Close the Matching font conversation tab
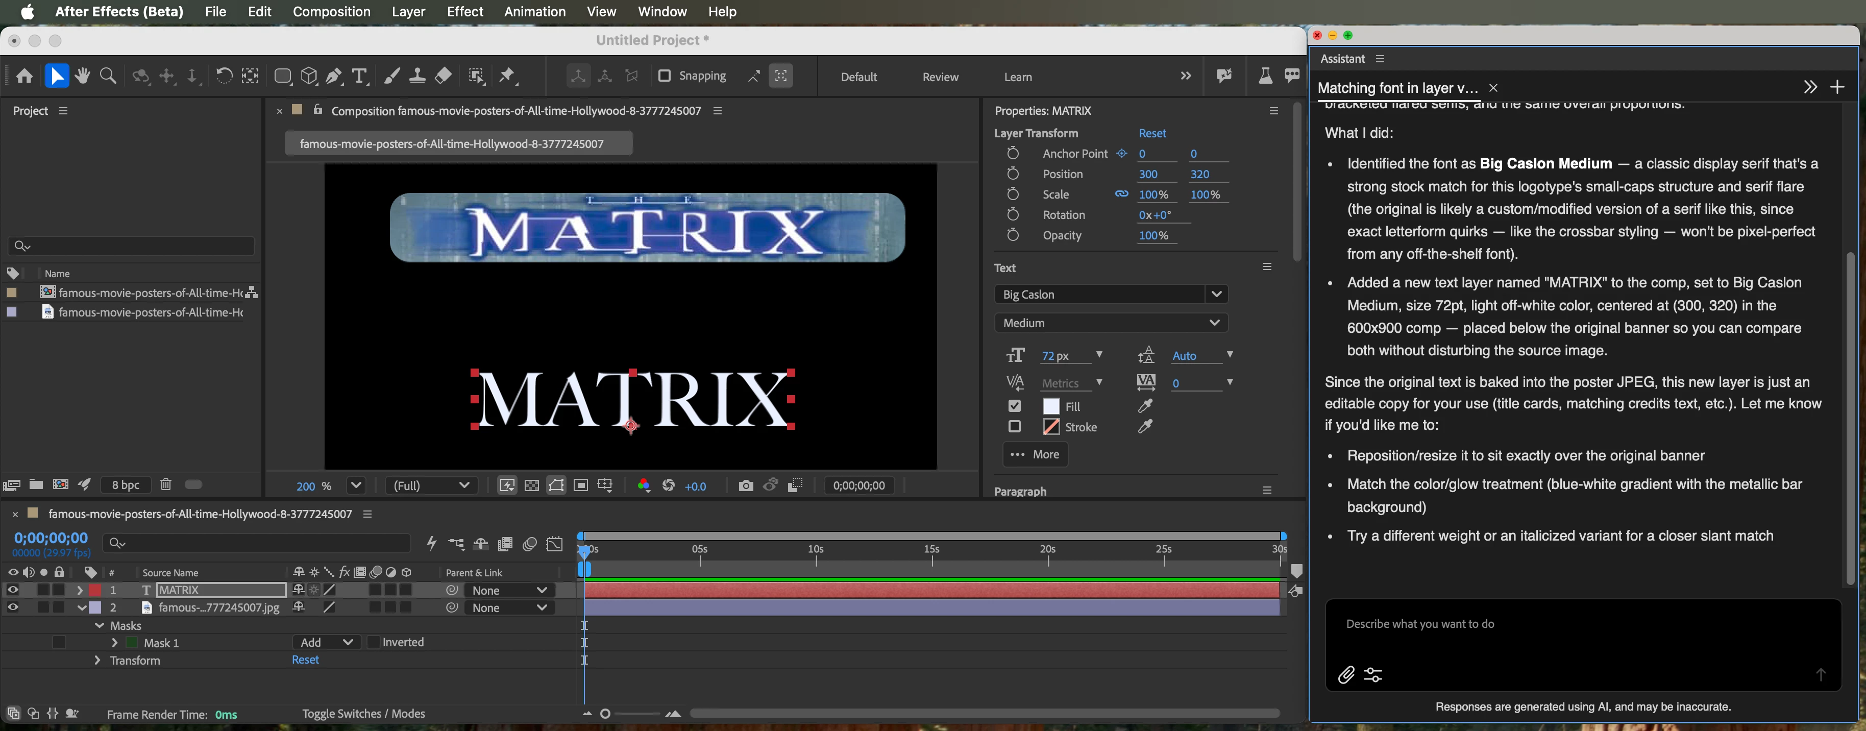 tap(1493, 88)
